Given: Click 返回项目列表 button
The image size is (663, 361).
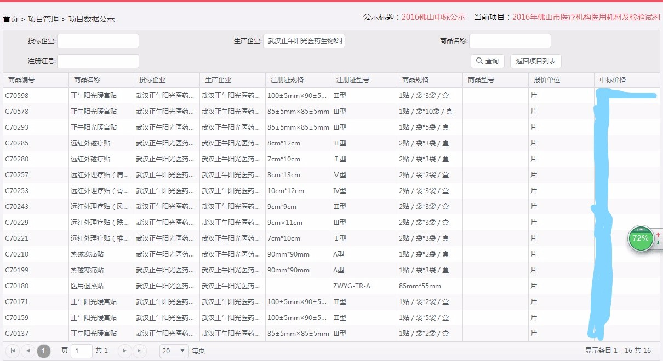Looking at the screenshot, I should (x=536, y=61).
